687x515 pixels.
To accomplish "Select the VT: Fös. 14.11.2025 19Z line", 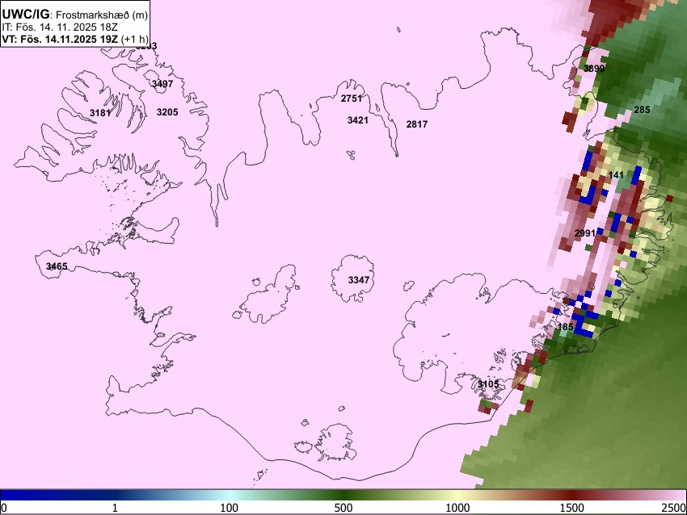I will click(74, 39).
